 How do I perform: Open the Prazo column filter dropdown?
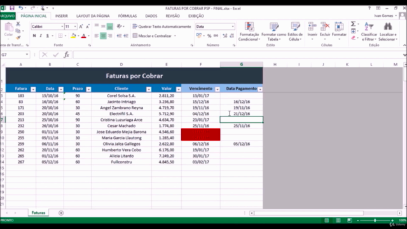point(88,89)
